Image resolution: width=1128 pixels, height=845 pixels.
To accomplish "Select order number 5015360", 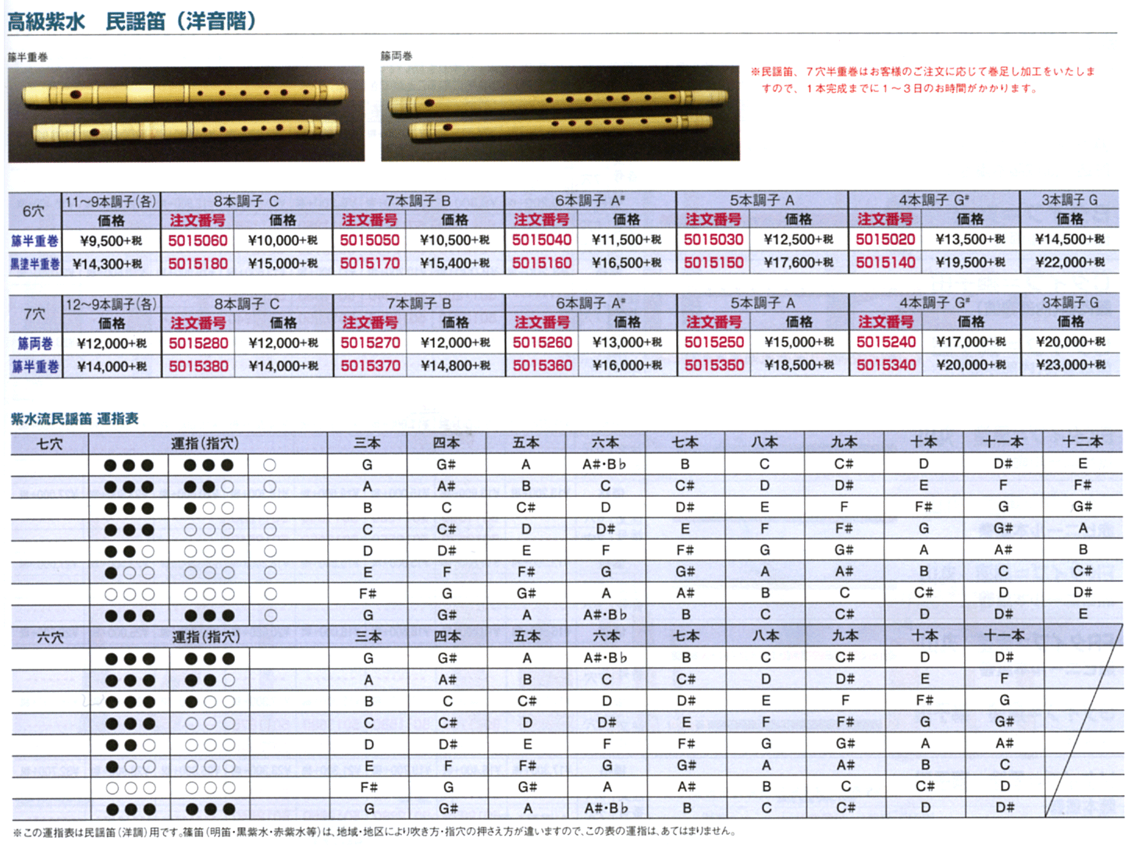I will [x=543, y=365].
